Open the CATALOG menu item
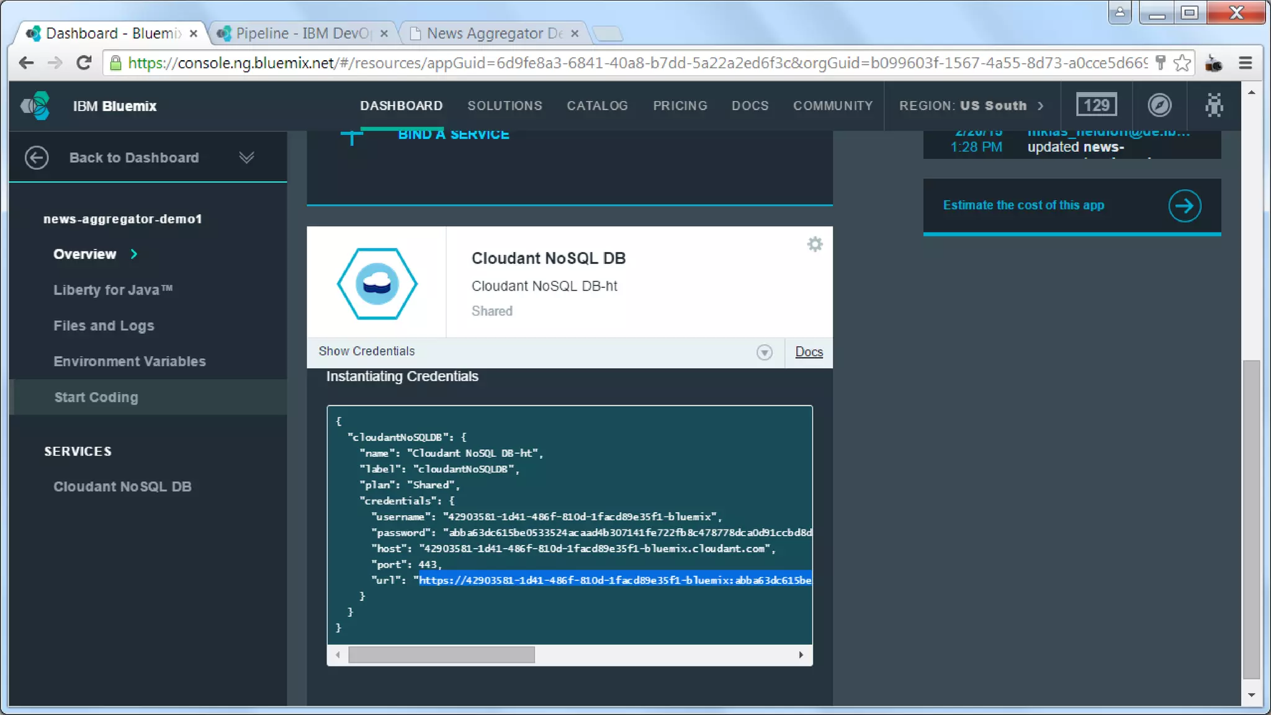The image size is (1271, 715). [597, 106]
